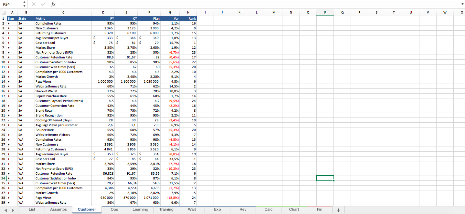Click the Cancel X icon beside the formula bar
The image size is (465, 214).
coord(34,4)
